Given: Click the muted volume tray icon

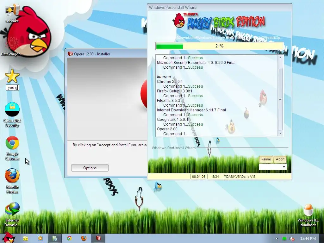Looking at the screenshot, I should coord(292,239).
